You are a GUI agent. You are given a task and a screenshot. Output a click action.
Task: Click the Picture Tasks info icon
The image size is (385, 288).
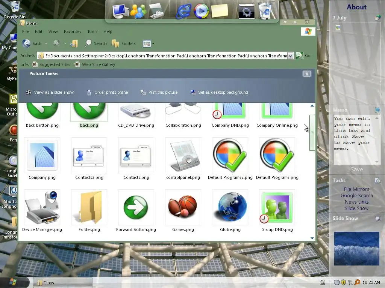point(307,74)
